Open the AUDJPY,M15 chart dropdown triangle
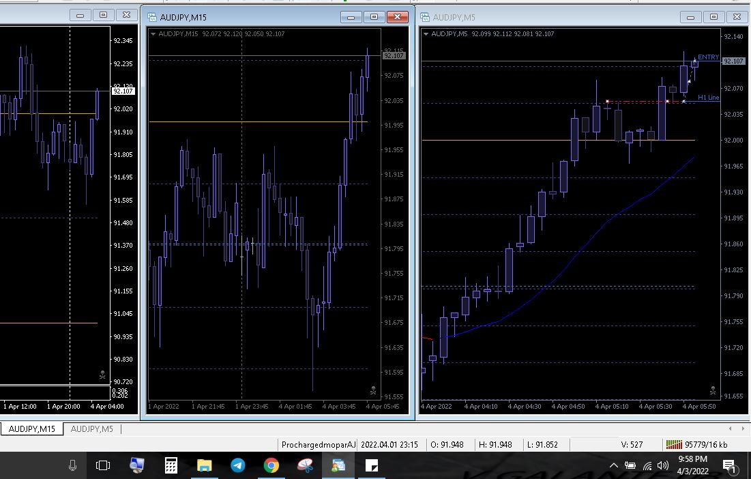The width and height of the screenshot is (751, 479). tap(153, 34)
